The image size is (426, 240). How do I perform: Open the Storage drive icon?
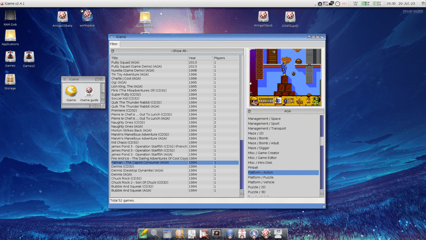10,80
